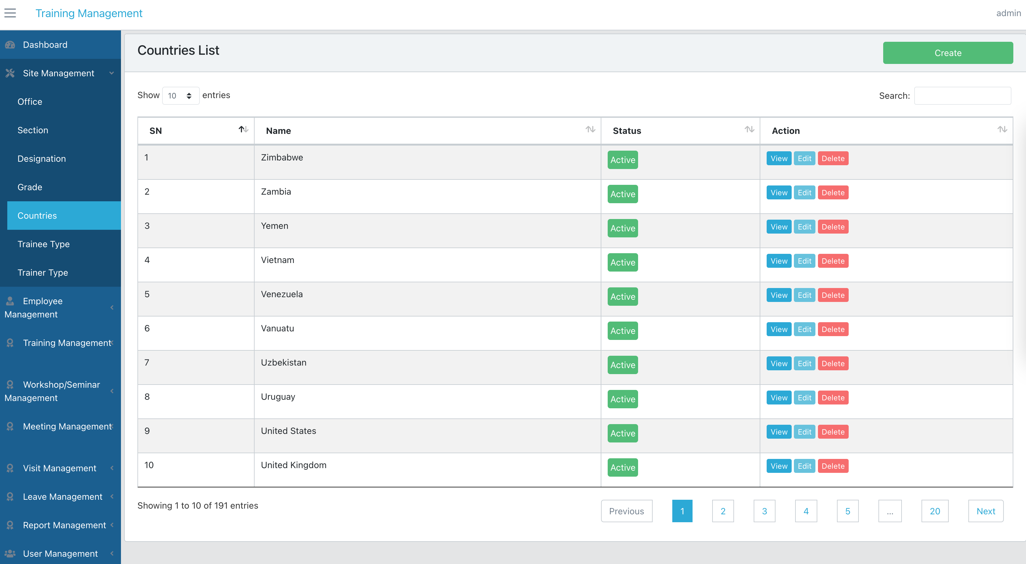The height and width of the screenshot is (564, 1026).
Task: Click the green Create button
Action: coord(948,53)
